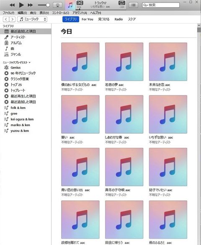Switch to the 見つける tab
Image resolution: width=201 pixels, height=245 pixels.
(104, 19)
